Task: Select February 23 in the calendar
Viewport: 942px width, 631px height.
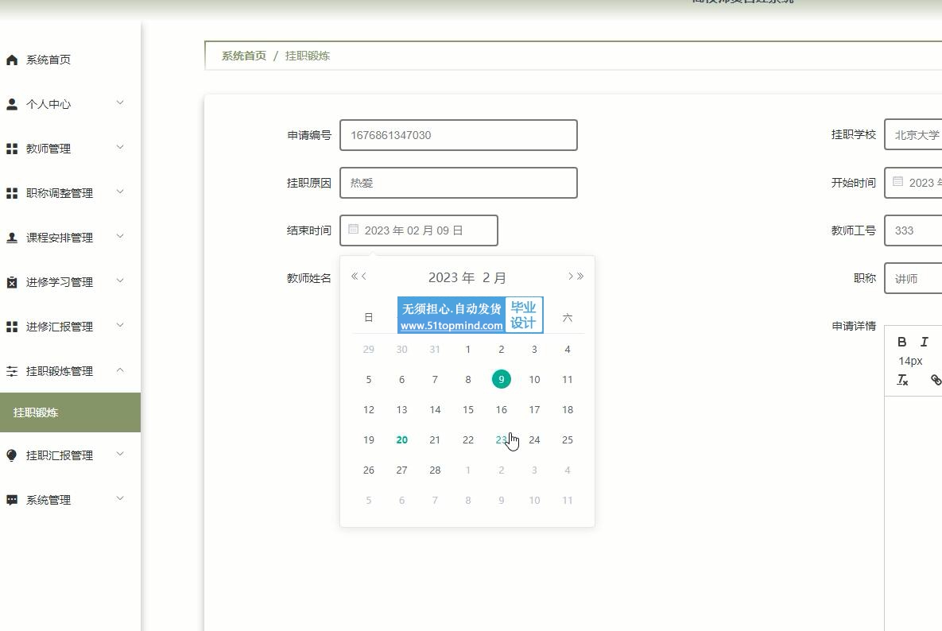Action: [x=501, y=440]
